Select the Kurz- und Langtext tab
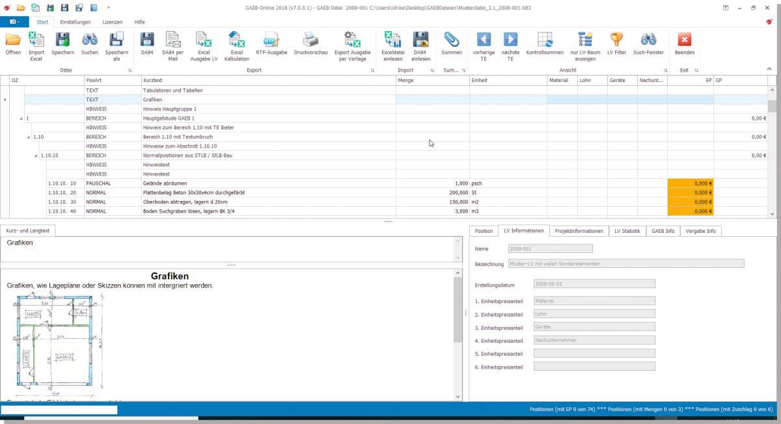The width and height of the screenshot is (781, 424). [x=29, y=231]
